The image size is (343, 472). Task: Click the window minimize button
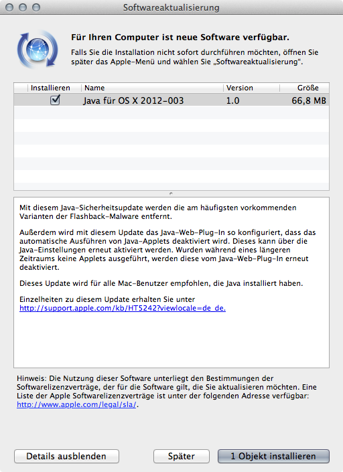23,7
